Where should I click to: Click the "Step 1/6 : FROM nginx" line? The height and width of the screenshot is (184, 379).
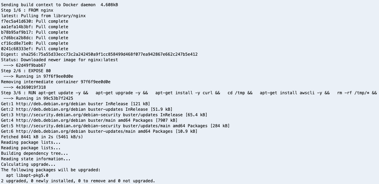click(27, 10)
